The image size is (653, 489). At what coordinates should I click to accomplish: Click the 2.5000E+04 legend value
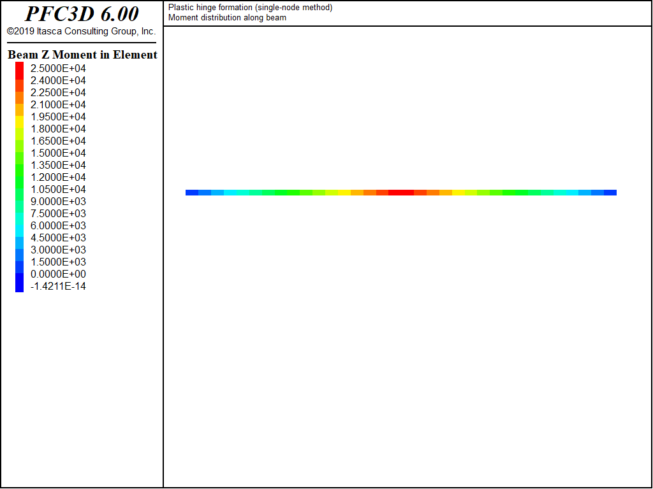[x=58, y=68]
